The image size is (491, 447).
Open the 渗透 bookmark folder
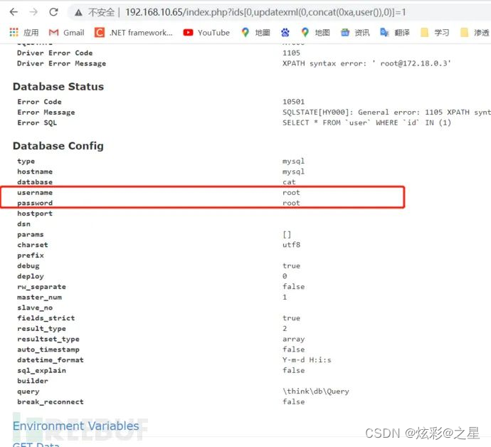[x=475, y=32]
